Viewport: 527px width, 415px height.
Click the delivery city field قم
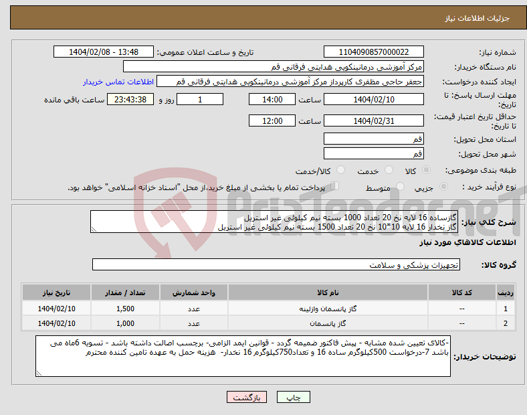pos(373,153)
